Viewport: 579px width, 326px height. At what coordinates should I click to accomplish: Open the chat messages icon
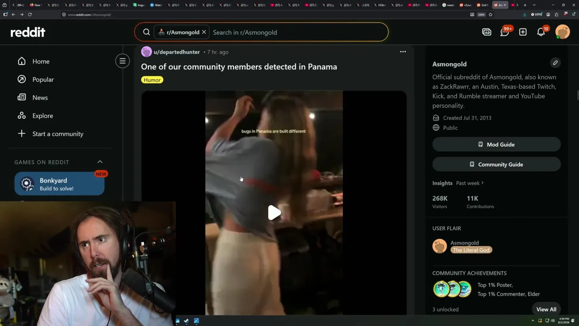pyautogui.click(x=505, y=32)
